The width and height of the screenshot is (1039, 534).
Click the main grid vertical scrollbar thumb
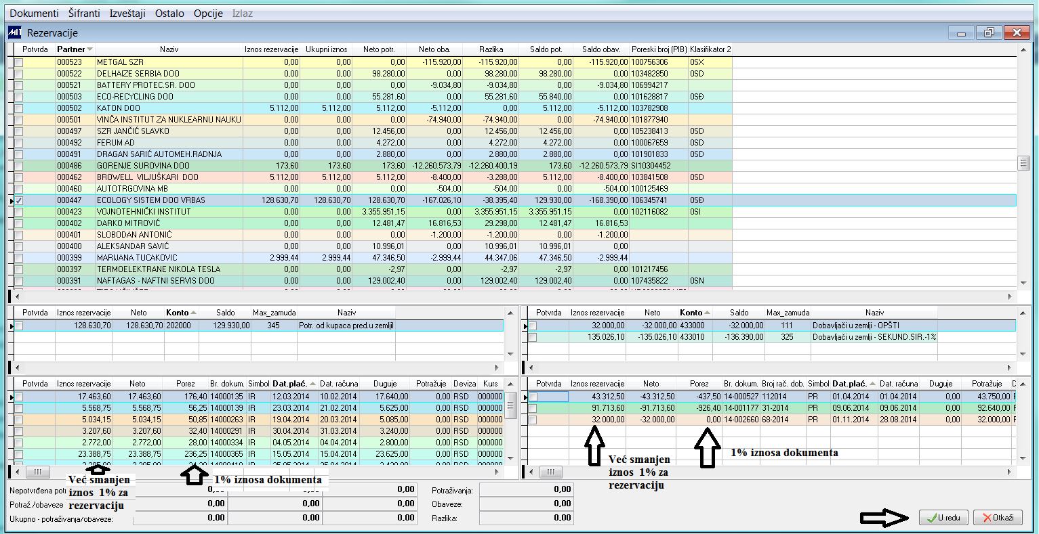tap(1024, 162)
